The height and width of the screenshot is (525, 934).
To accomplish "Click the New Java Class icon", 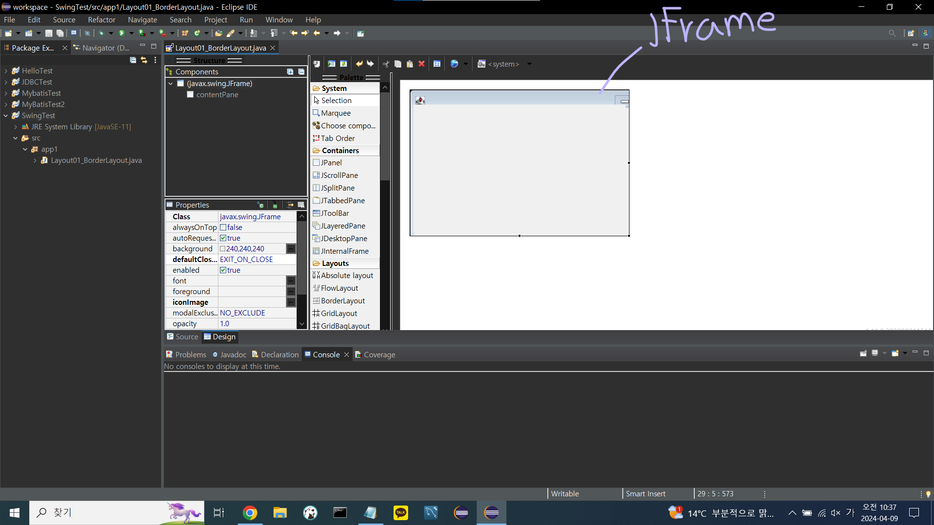I will [x=197, y=34].
